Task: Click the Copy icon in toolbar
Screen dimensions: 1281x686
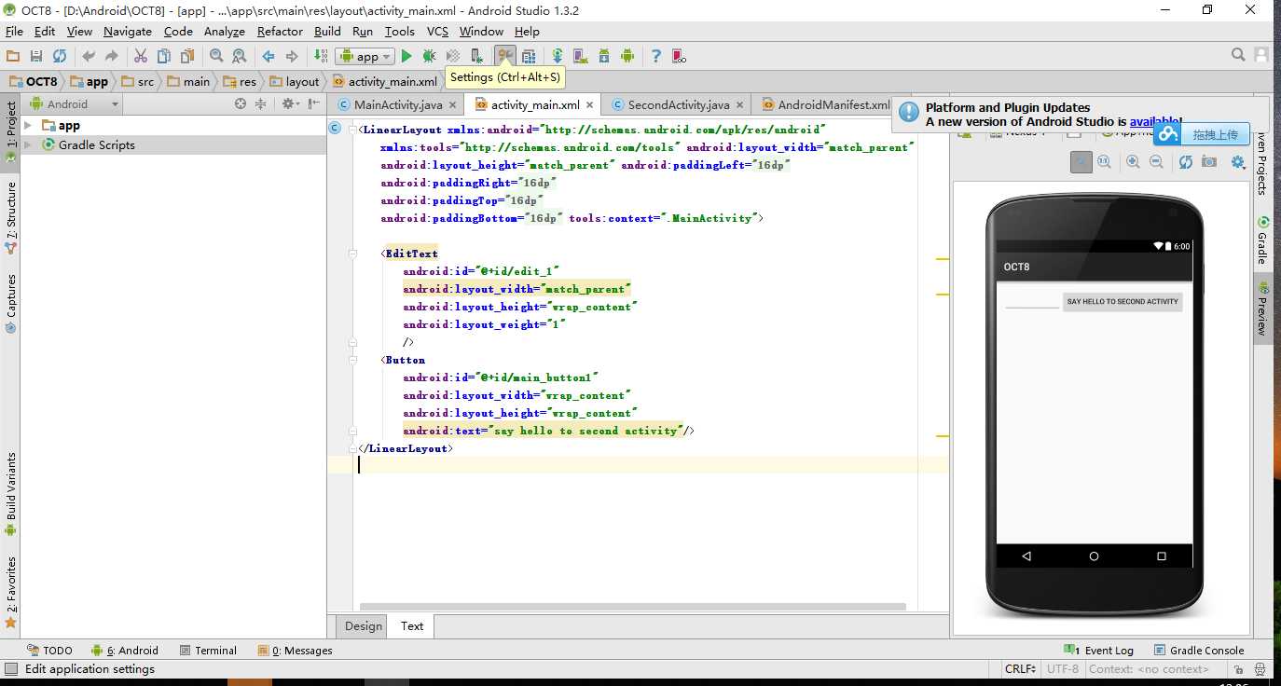Action: pyautogui.click(x=164, y=56)
